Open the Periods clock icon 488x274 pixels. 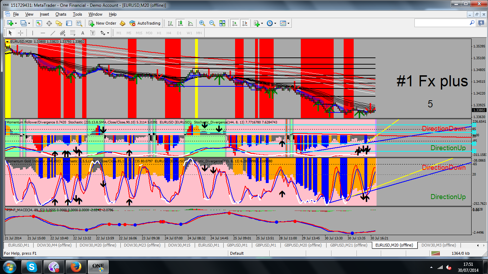(270, 23)
